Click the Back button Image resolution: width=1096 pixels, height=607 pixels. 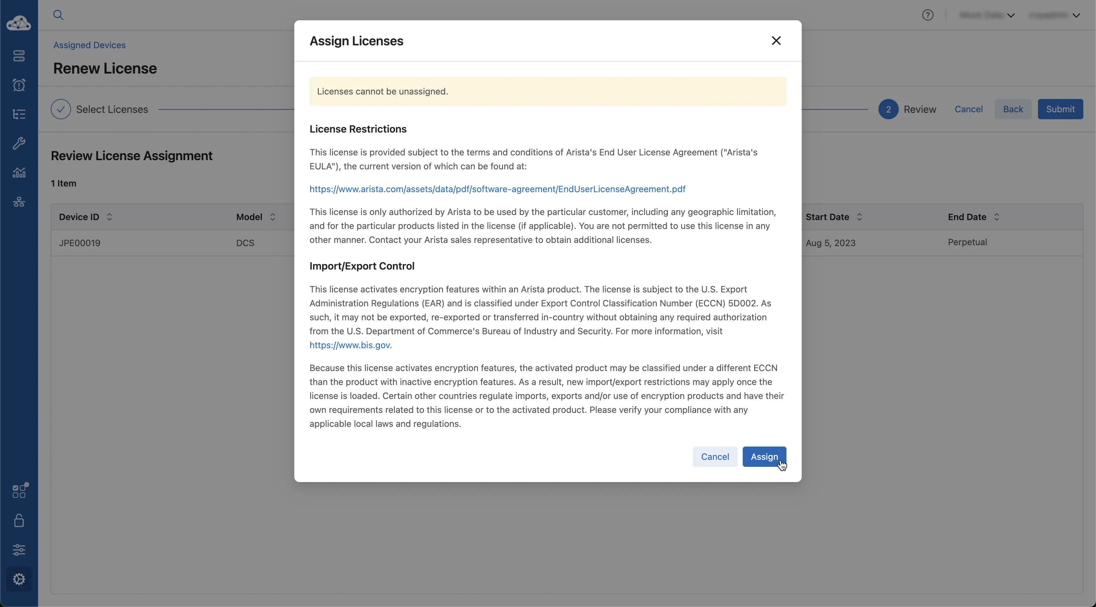click(1013, 109)
